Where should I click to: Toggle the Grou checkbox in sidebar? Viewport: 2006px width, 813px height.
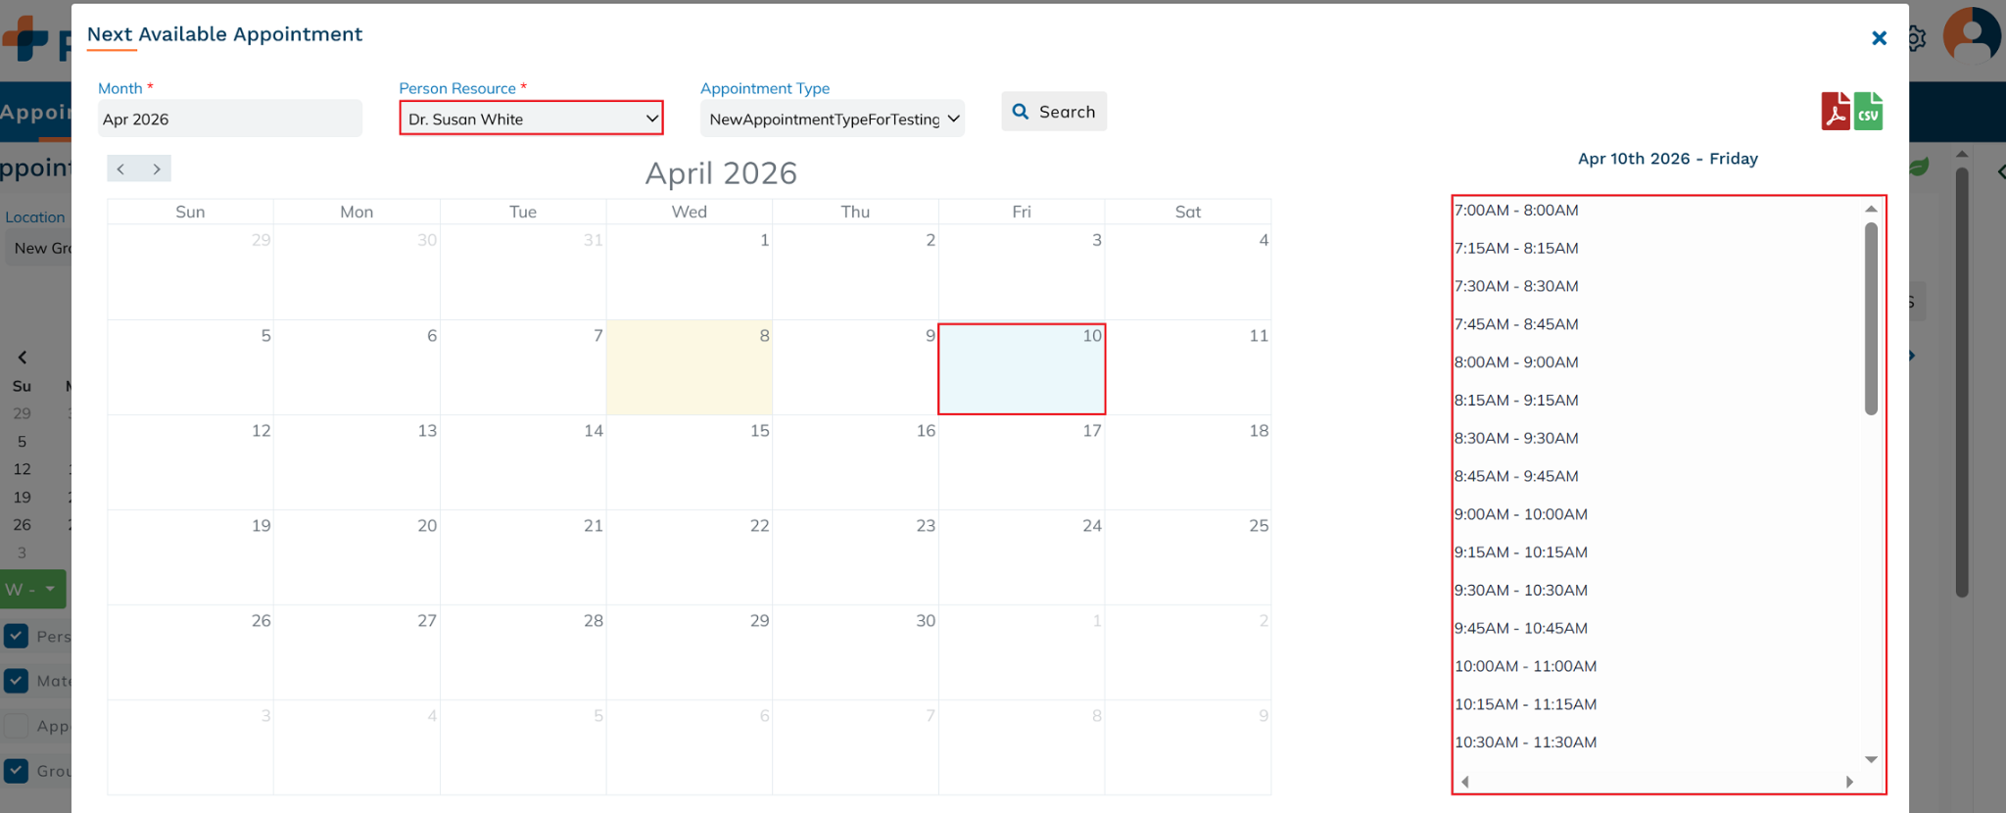click(x=17, y=771)
